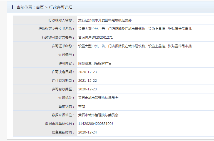This screenshot has width=214, height=141.
Task: Open the 首页 breadcrumb link
Action: point(40,7)
